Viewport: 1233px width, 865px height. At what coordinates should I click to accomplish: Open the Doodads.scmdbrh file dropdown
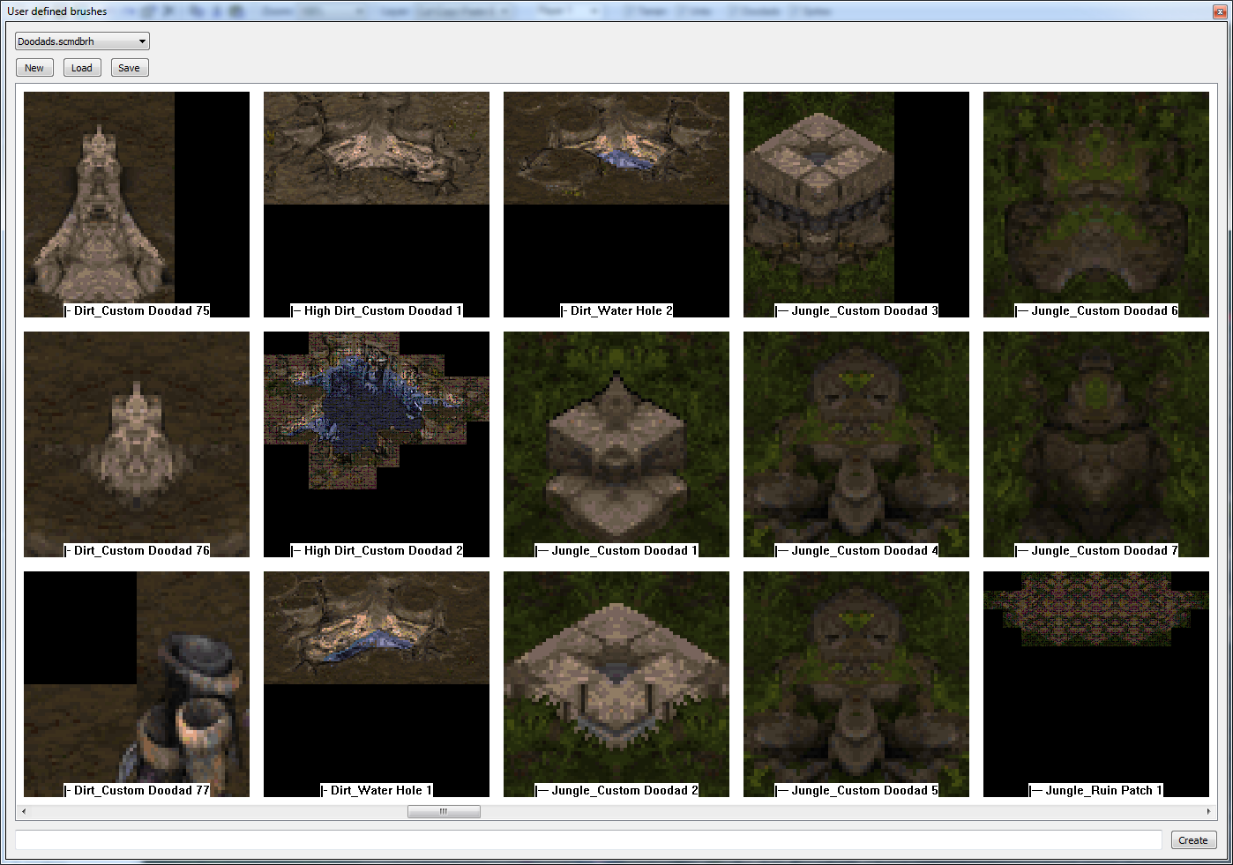click(82, 41)
